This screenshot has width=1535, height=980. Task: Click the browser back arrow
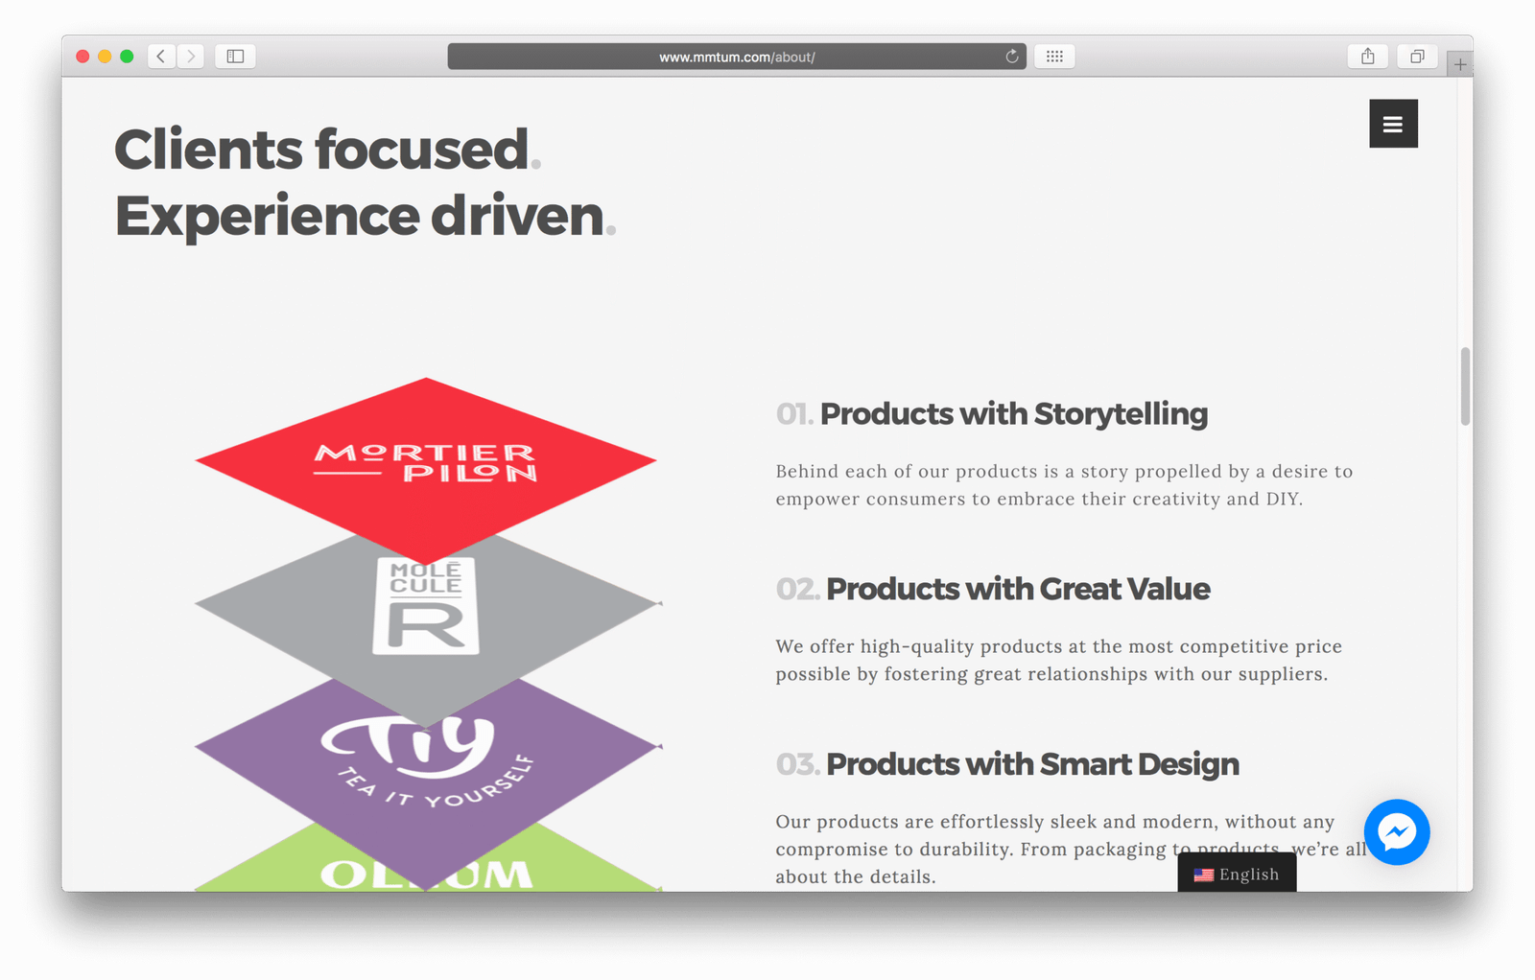pyautogui.click(x=161, y=57)
